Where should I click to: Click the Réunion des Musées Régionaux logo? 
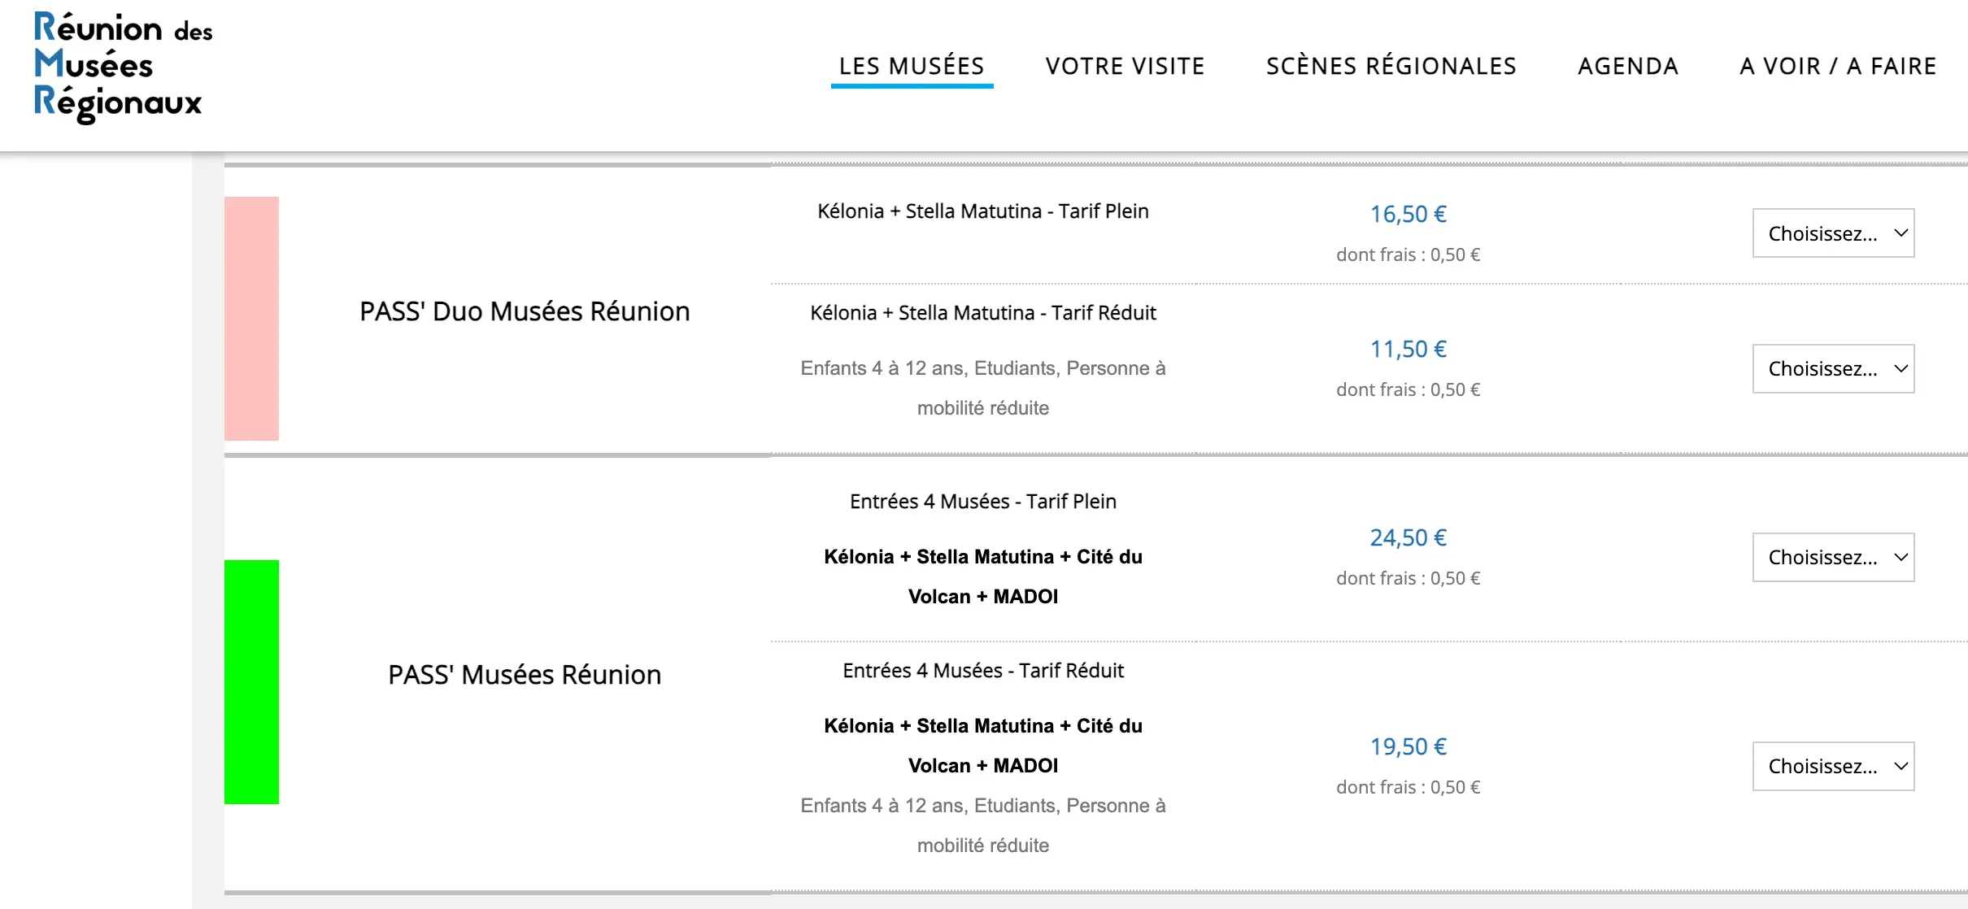point(123,67)
